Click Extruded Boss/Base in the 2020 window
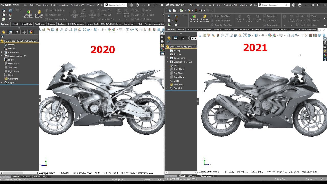The width and height of the screenshot is (327, 184). click(x=28, y=14)
